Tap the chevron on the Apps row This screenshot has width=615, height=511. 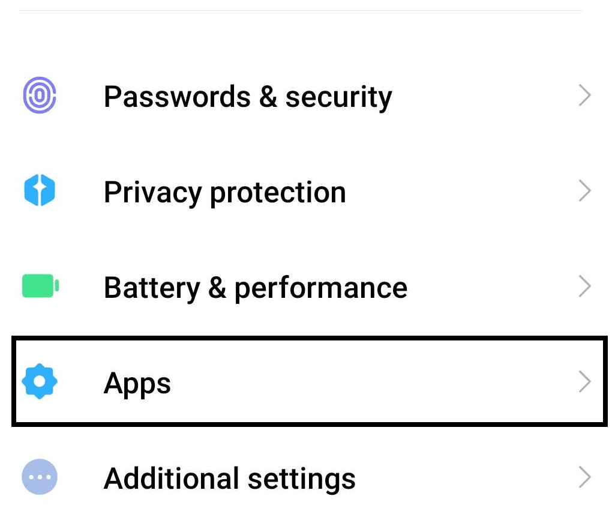(584, 382)
